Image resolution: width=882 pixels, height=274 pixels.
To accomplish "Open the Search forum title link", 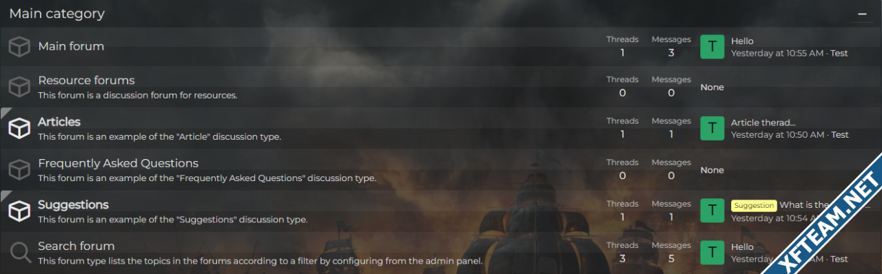I will coord(76,246).
